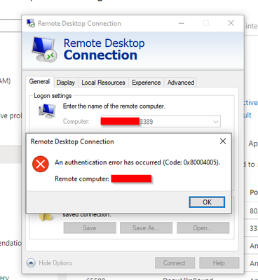This screenshot has width=258, height=280.
Task: Click the Remote Desktop title bar icon
Action: 31,23
